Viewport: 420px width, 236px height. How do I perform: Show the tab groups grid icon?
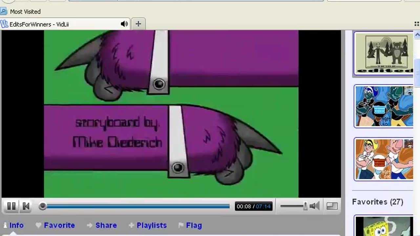click(x=417, y=24)
